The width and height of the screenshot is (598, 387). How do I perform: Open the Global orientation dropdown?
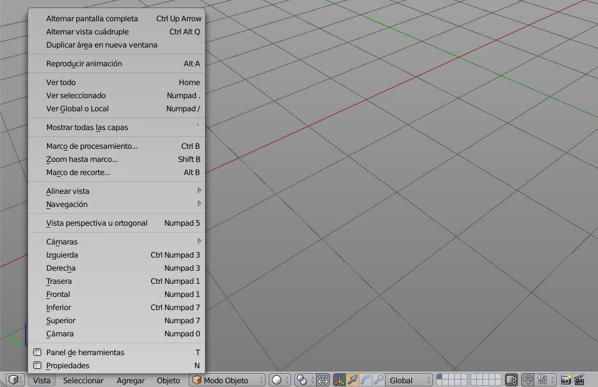(409, 380)
